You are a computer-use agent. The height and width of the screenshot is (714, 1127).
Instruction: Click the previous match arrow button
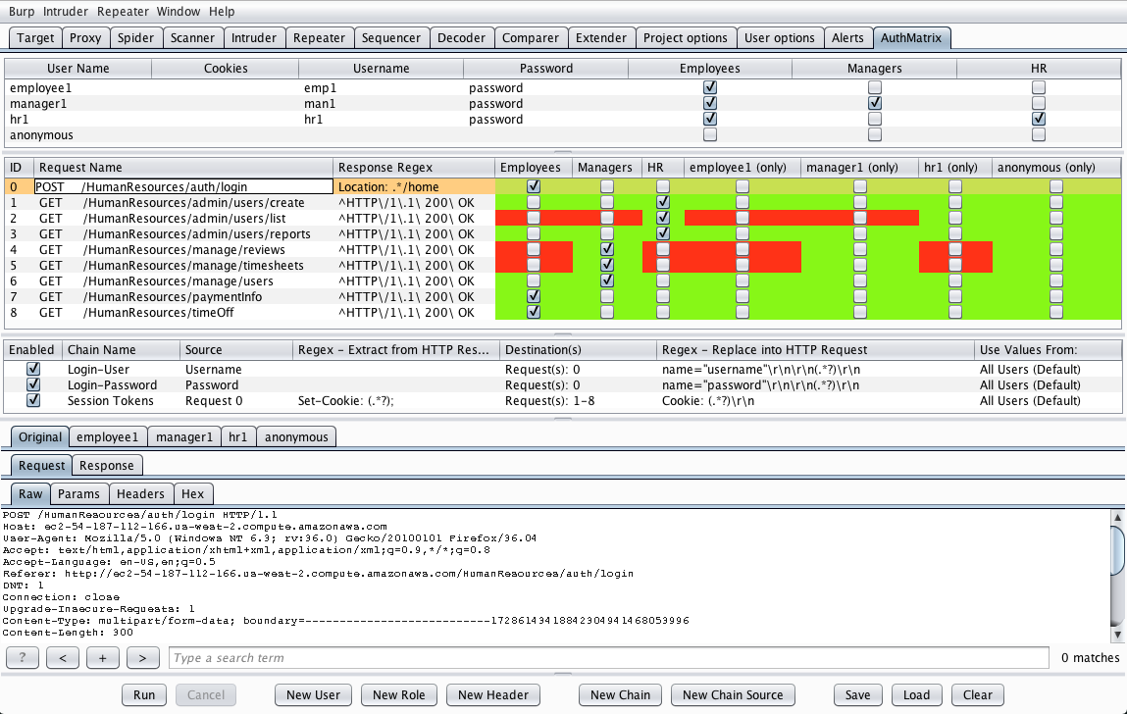63,657
